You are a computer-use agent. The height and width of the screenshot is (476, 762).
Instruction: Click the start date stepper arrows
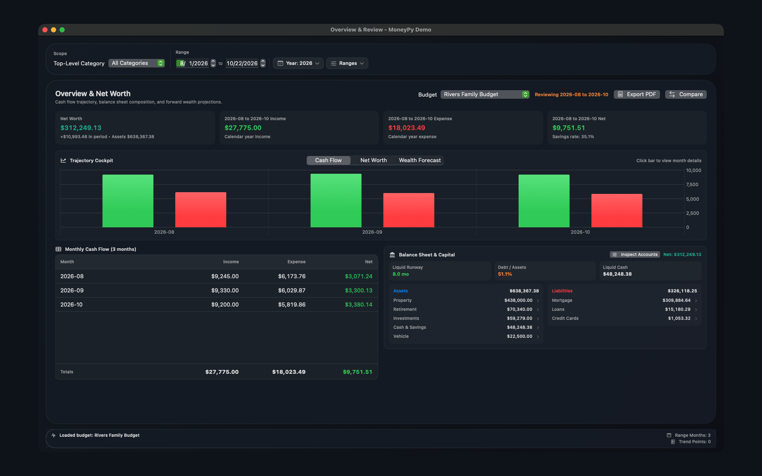coord(213,63)
